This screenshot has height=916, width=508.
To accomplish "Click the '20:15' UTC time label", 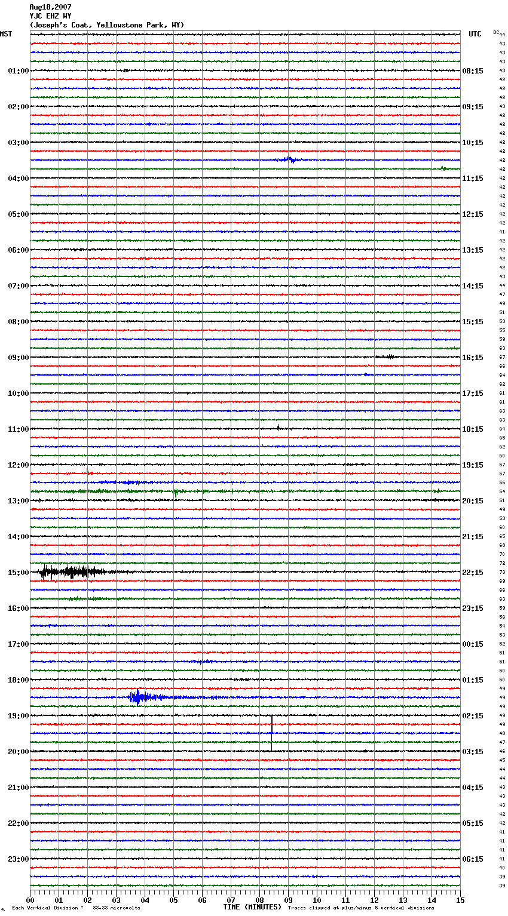I will tap(473, 501).
